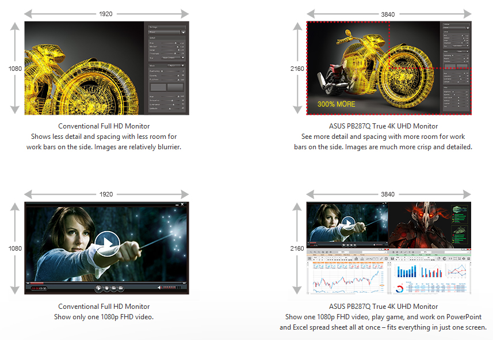Adjust the Full HD player's volume level bars
Screen dimensions: 493x340
click(171, 288)
